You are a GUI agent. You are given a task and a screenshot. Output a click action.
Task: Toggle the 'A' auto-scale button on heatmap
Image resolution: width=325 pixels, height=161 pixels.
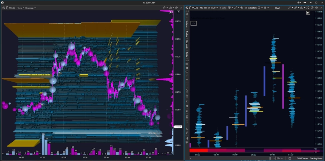tap(178, 12)
